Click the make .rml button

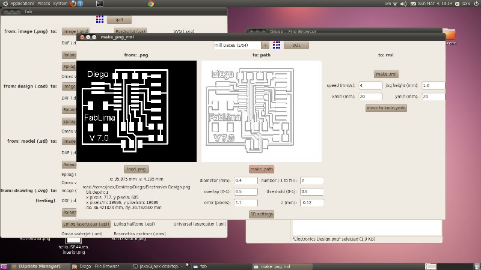(x=386, y=74)
